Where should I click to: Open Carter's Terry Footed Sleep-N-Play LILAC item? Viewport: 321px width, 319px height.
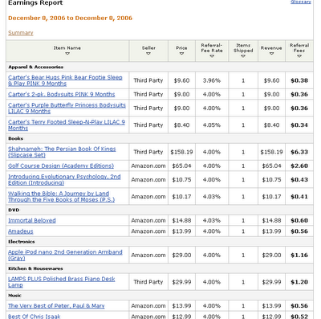click(x=67, y=125)
